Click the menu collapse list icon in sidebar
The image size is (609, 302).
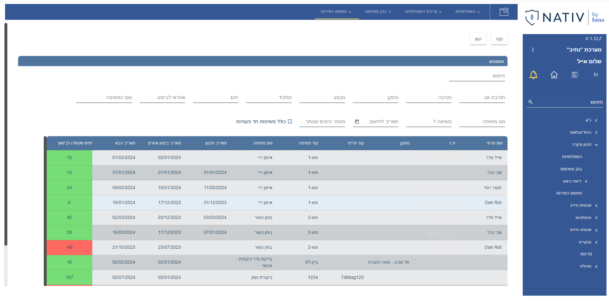tap(575, 75)
